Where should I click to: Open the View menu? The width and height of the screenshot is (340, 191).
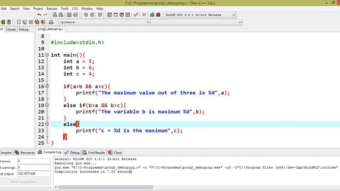click(26, 8)
